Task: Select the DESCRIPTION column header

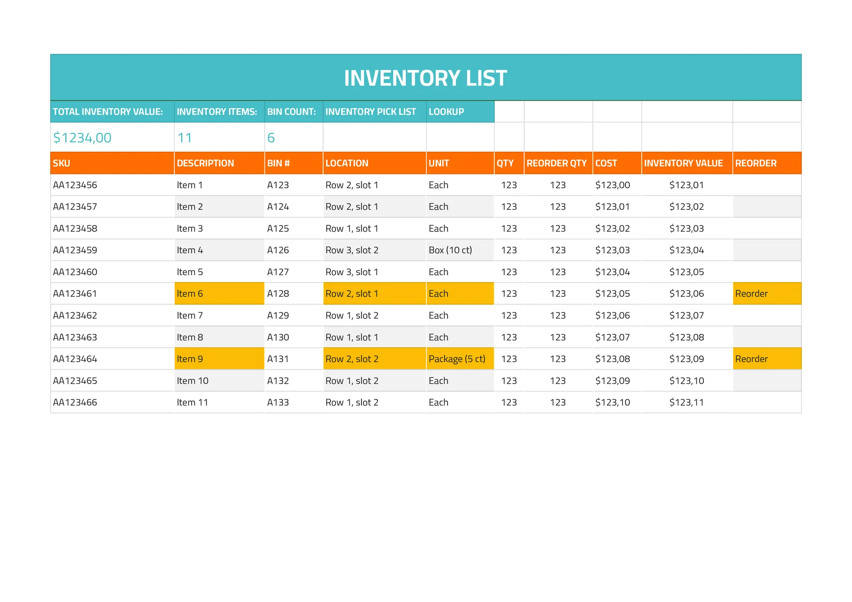Action: tap(205, 163)
